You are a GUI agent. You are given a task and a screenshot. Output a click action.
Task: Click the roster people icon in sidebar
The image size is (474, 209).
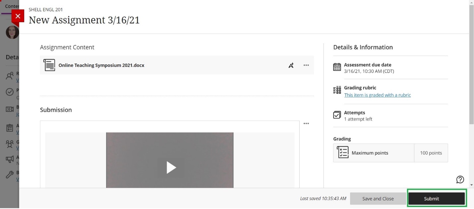[x=10, y=76]
